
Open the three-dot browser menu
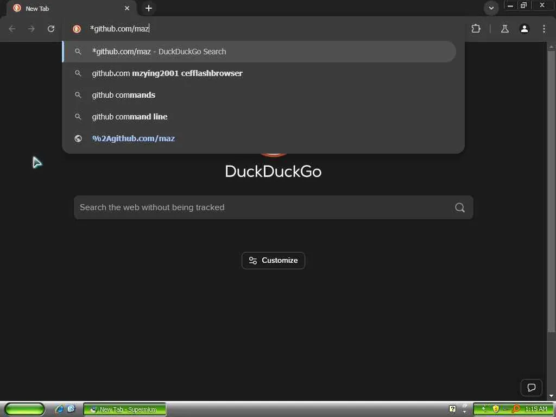pos(544,29)
